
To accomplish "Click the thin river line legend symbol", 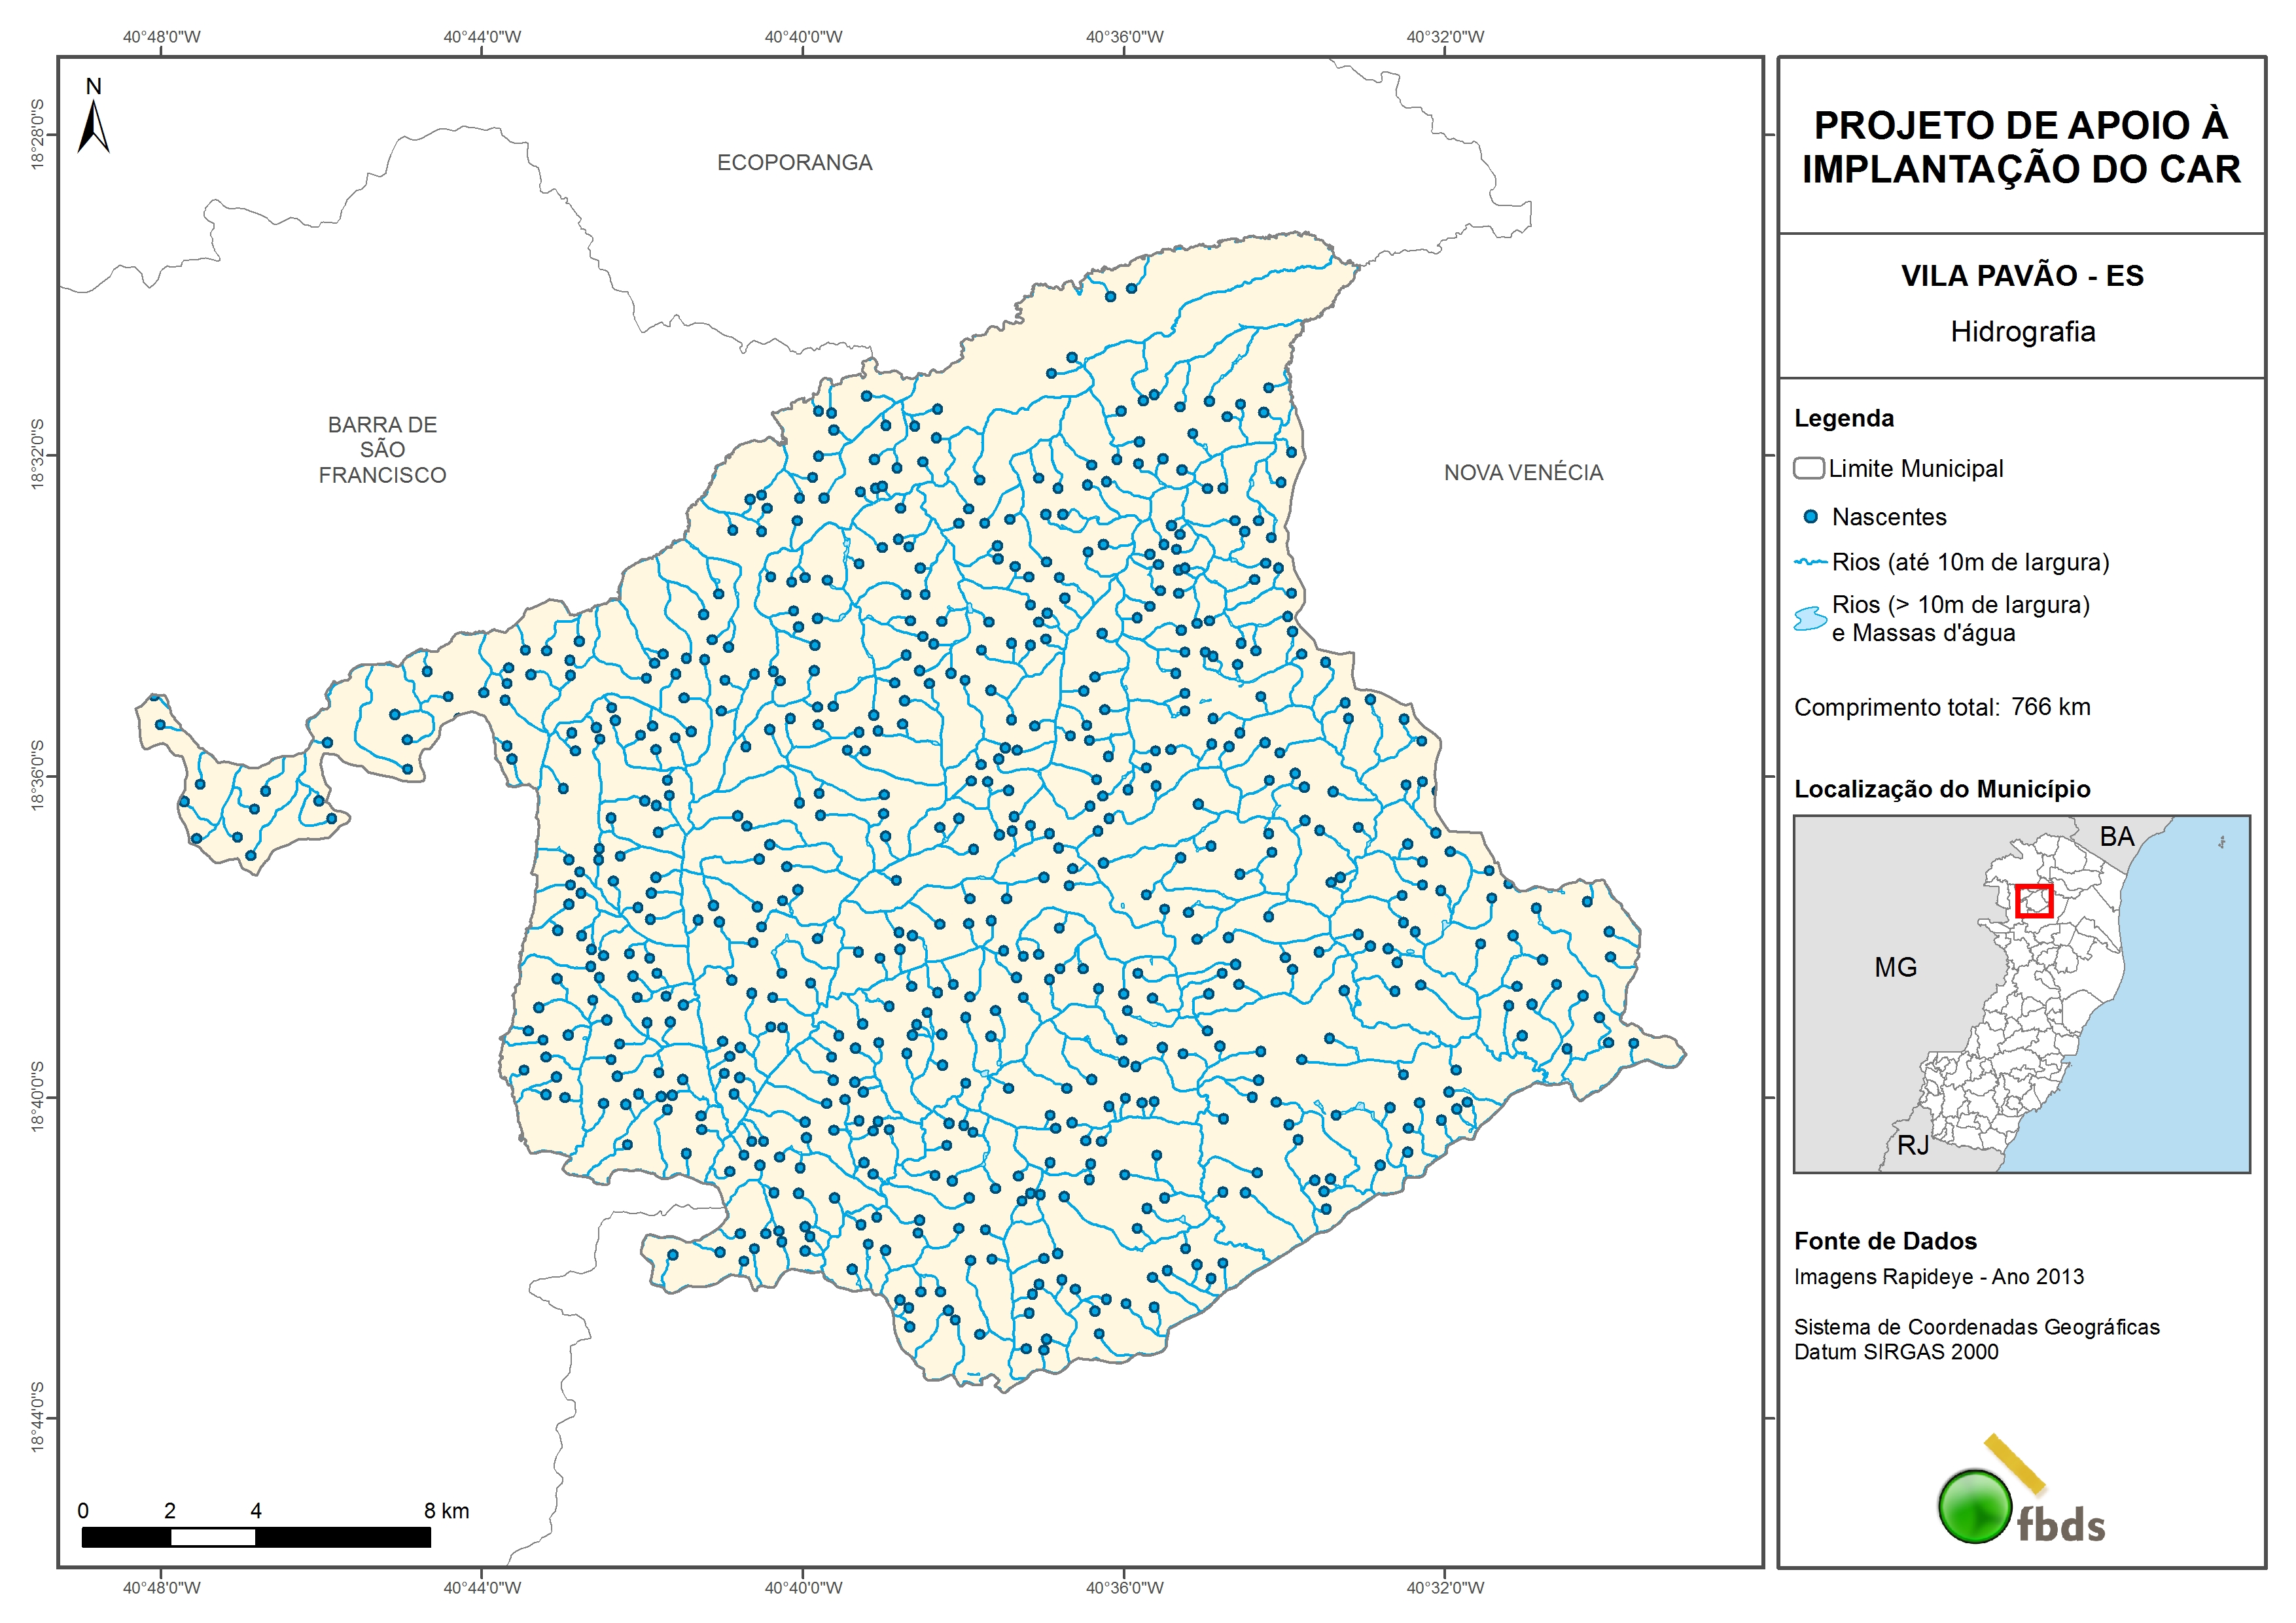I will click(1810, 562).
